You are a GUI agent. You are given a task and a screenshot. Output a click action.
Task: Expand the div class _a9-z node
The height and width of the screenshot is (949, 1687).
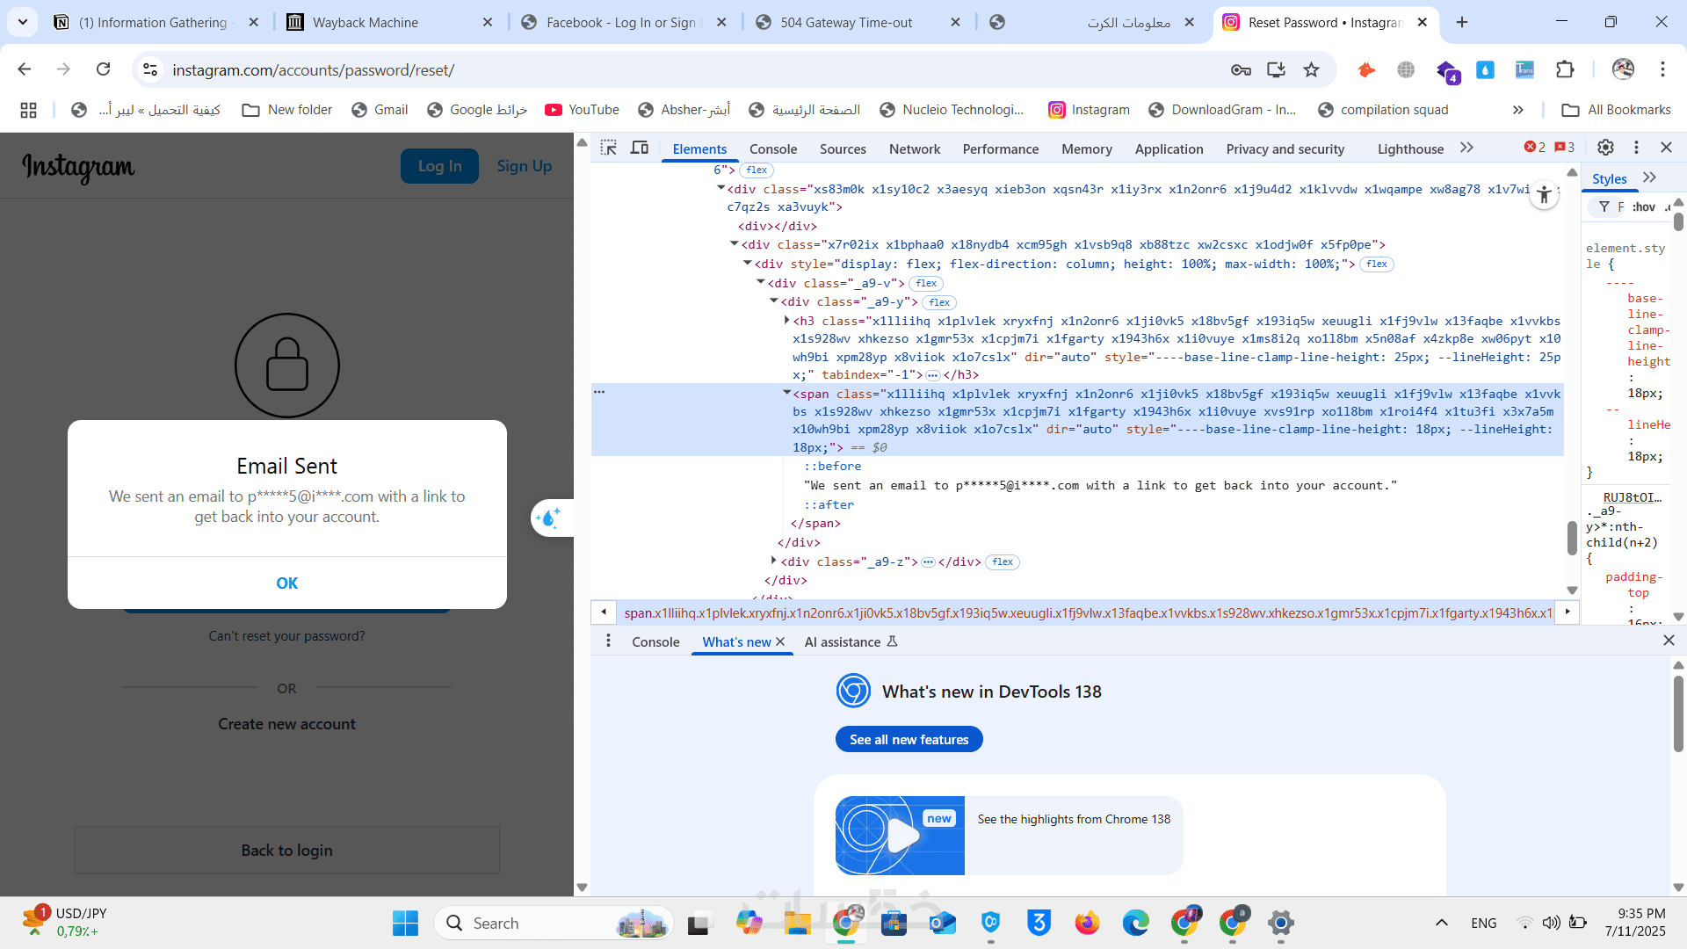tap(773, 561)
